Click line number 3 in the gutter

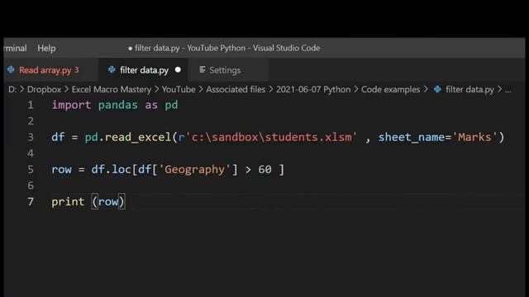31,137
